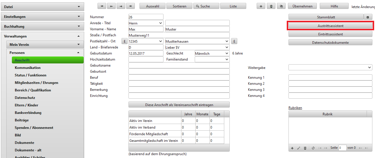The image size is (375, 158).
Task: Expand the Buchhaltung menu section
Action: point(42,27)
